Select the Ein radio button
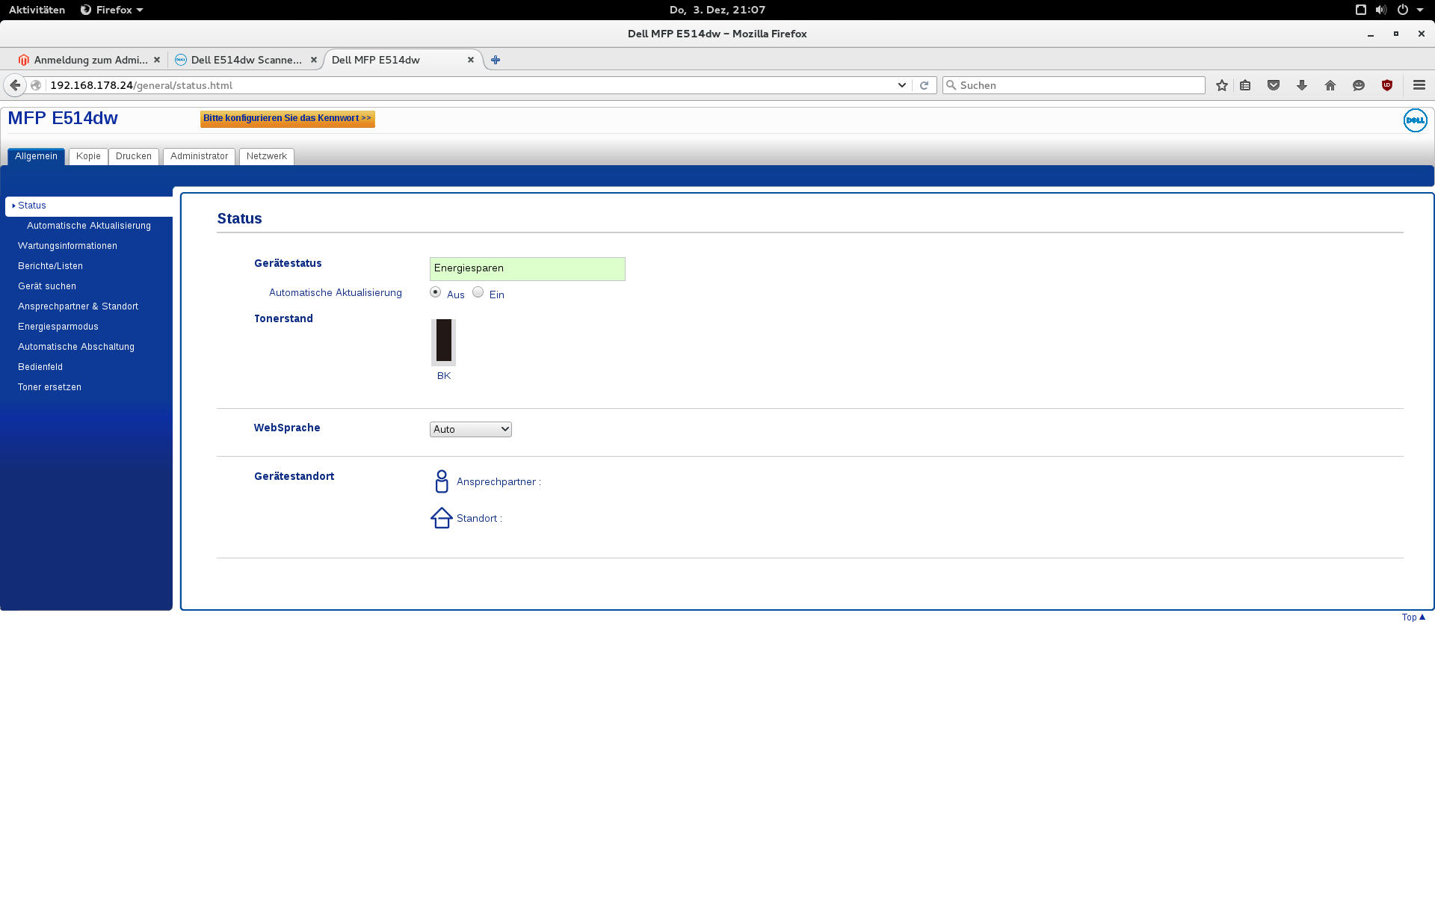This screenshot has height=897, width=1435. point(478,292)
